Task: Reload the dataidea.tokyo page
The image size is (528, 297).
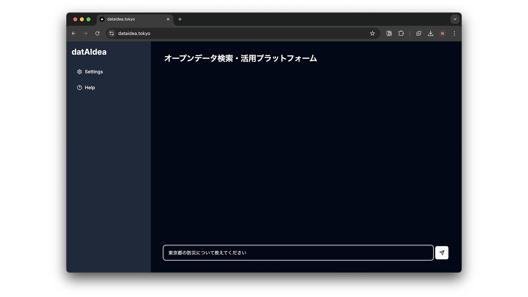Action: 97,33
